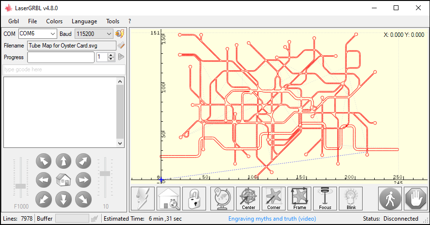Image resolution: width=430 pixels, height=225 pixels.
Task: Jog laser diagonally up-left
Action: pyautogui.click(x=44, y=161)
